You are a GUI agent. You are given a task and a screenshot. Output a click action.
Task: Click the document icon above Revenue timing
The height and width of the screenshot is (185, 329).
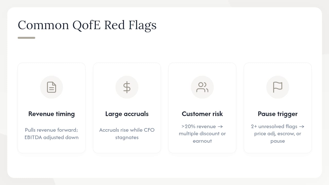tap(51, 87)
